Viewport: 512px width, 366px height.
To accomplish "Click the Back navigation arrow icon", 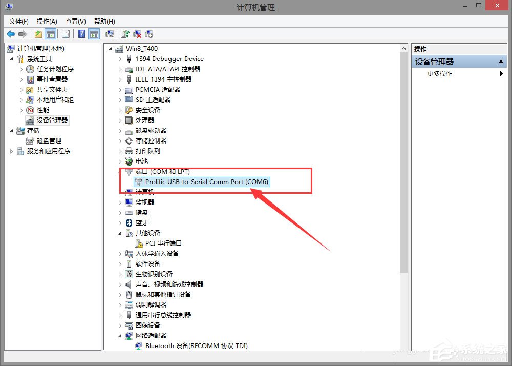I will (10, 34).
